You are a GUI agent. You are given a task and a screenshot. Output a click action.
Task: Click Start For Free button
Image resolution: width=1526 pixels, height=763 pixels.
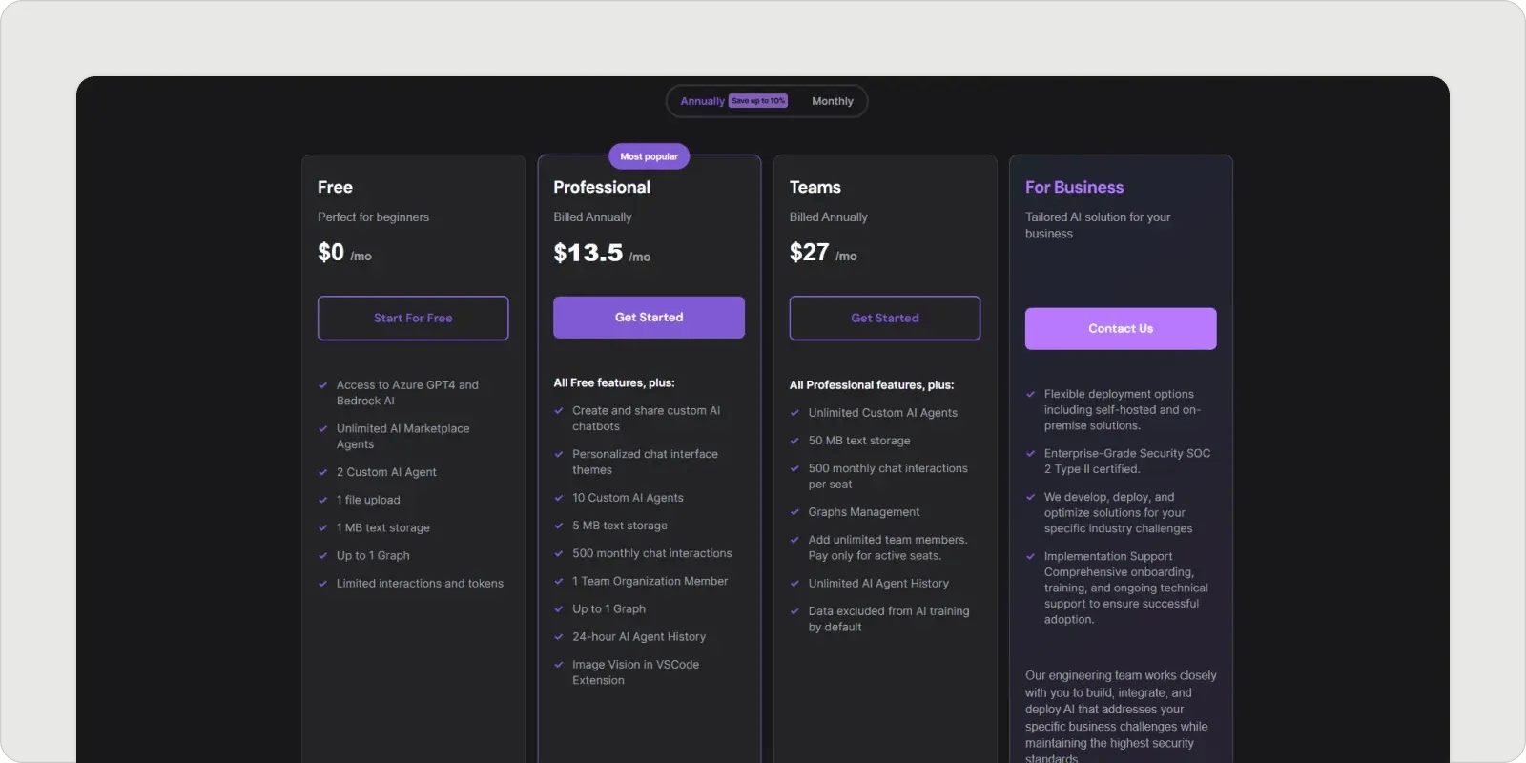[413, 319]
